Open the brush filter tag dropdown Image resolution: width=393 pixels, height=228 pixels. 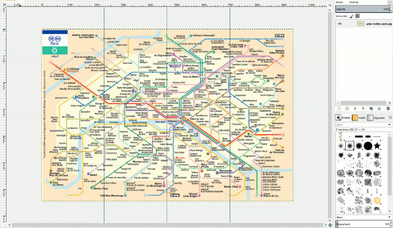[x=364, y=125]
